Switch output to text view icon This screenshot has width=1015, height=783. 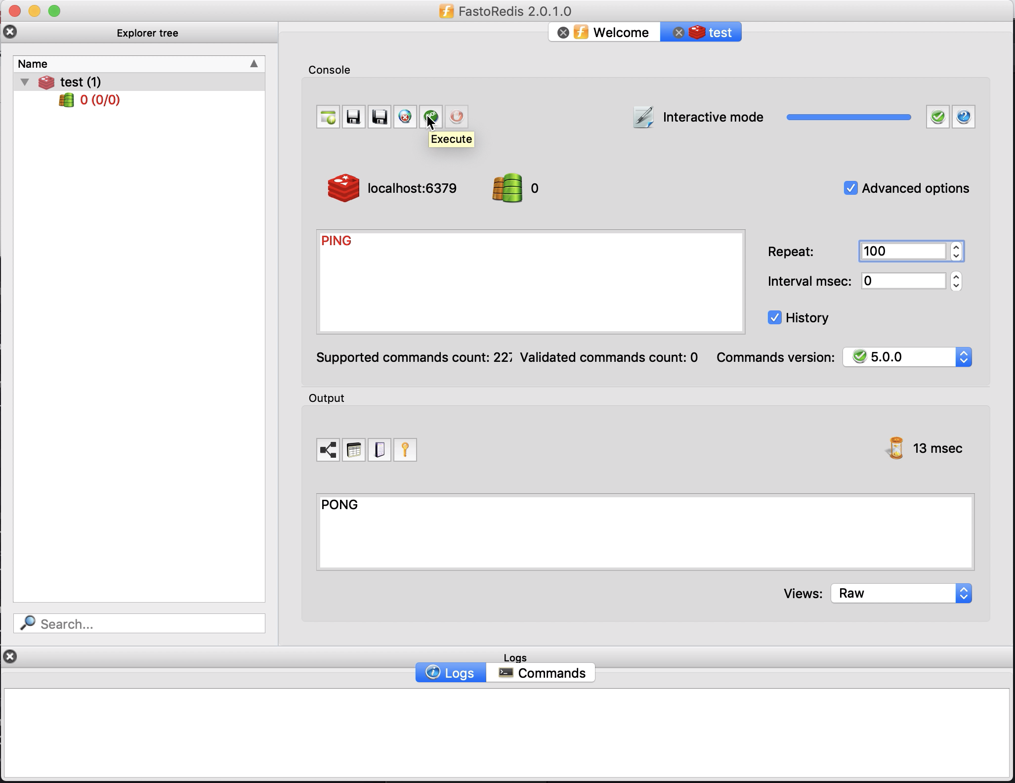(x=380, y=450)
